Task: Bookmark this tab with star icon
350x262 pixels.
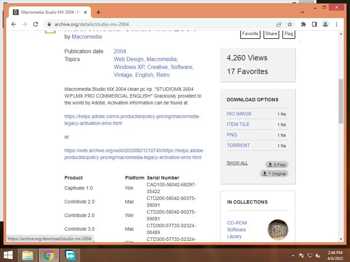Action: (290, 24)
